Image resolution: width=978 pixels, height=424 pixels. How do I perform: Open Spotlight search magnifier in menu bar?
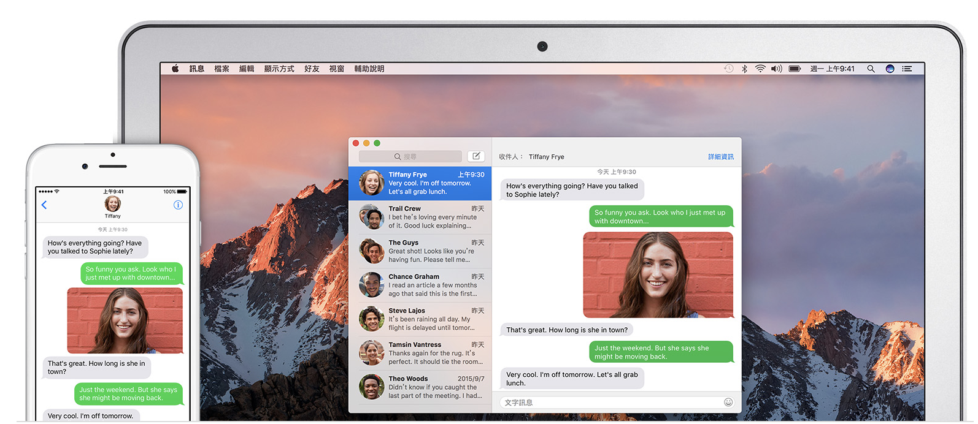pos(871,69)
